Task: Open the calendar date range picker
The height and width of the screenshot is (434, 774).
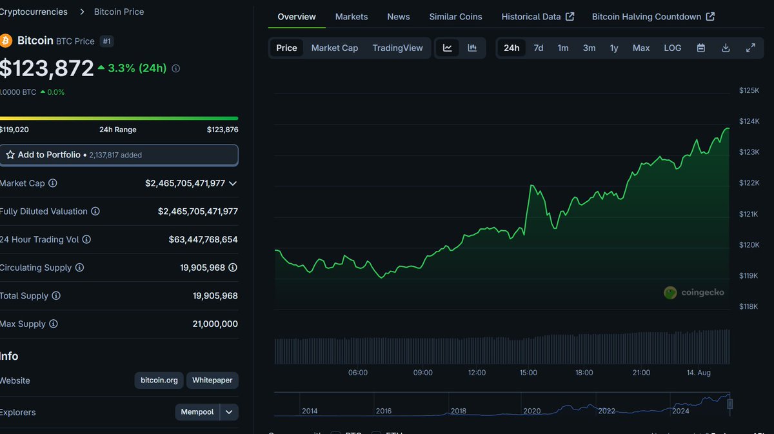Action: (x=701, y=48)
